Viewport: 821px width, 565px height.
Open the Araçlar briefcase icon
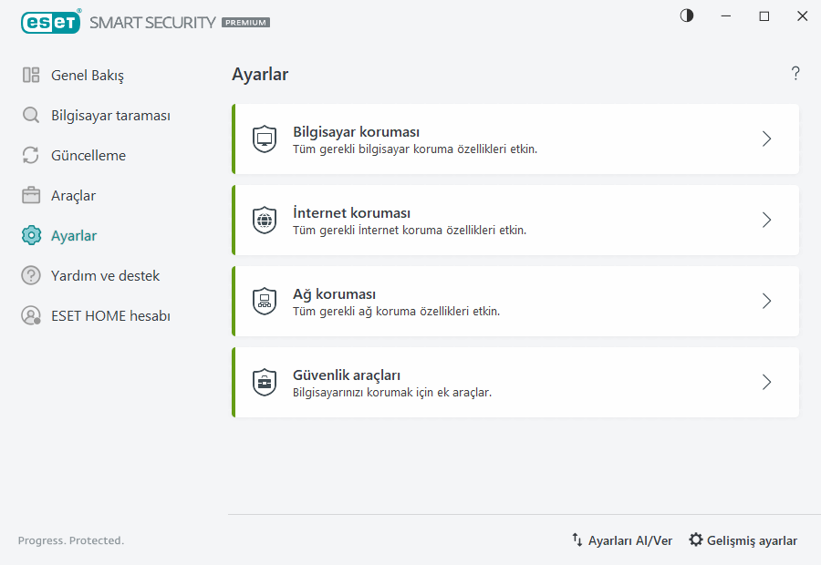point(30,195)
